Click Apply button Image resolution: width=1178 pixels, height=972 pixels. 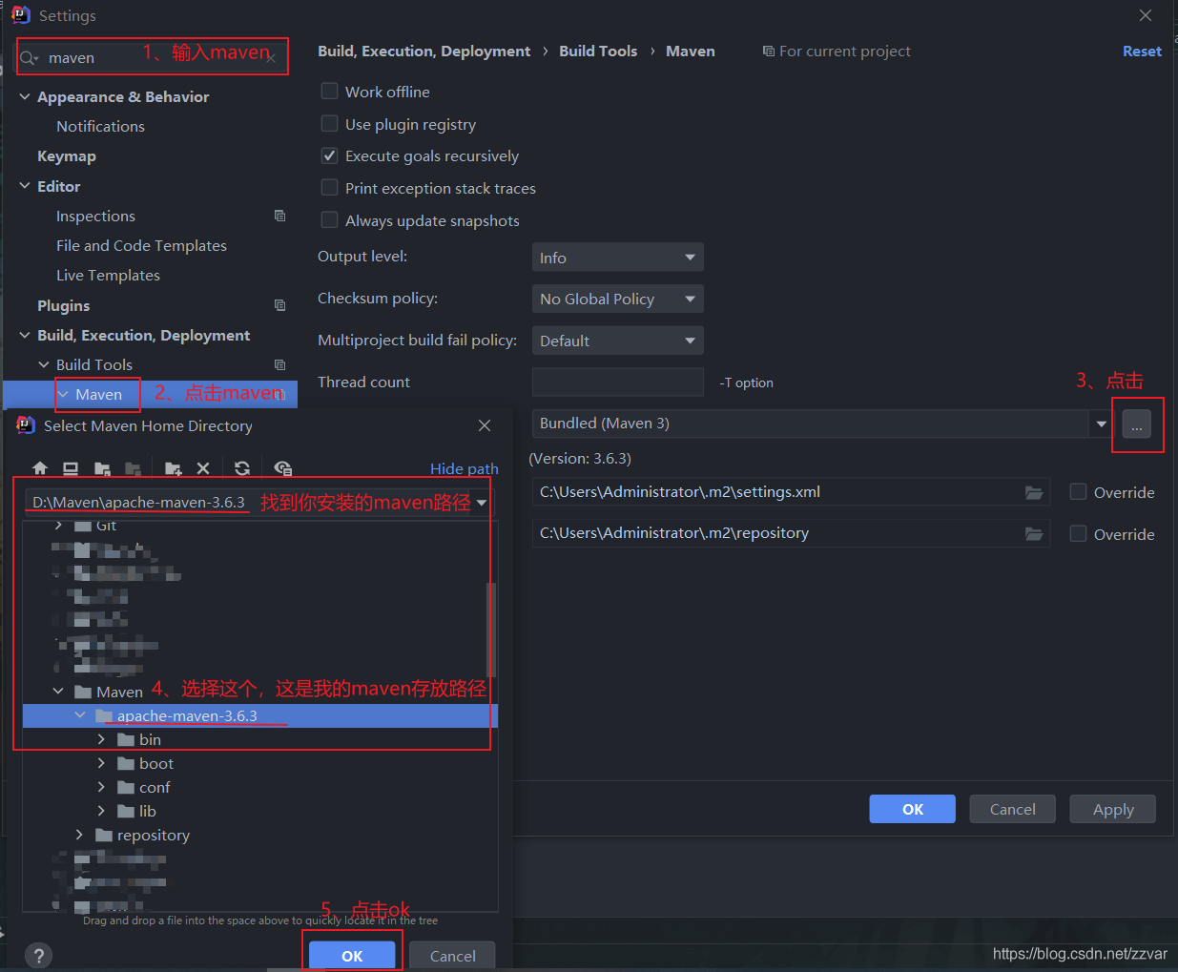tap(1112, 809)
